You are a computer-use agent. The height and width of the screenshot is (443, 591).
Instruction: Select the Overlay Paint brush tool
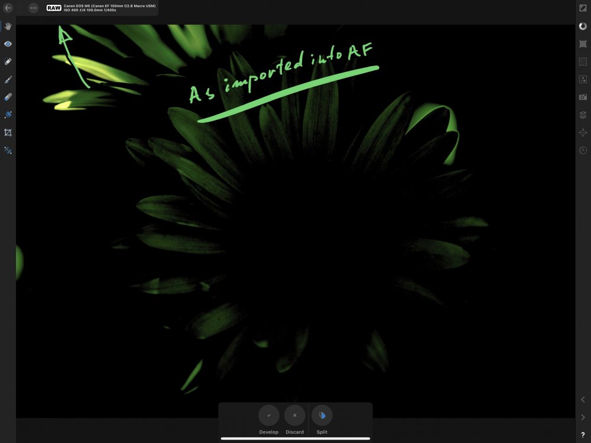pos(8,80)
